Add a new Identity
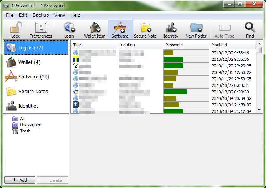Image resolution: width=266 pixels, height=188 pixels. click(171, 29)
